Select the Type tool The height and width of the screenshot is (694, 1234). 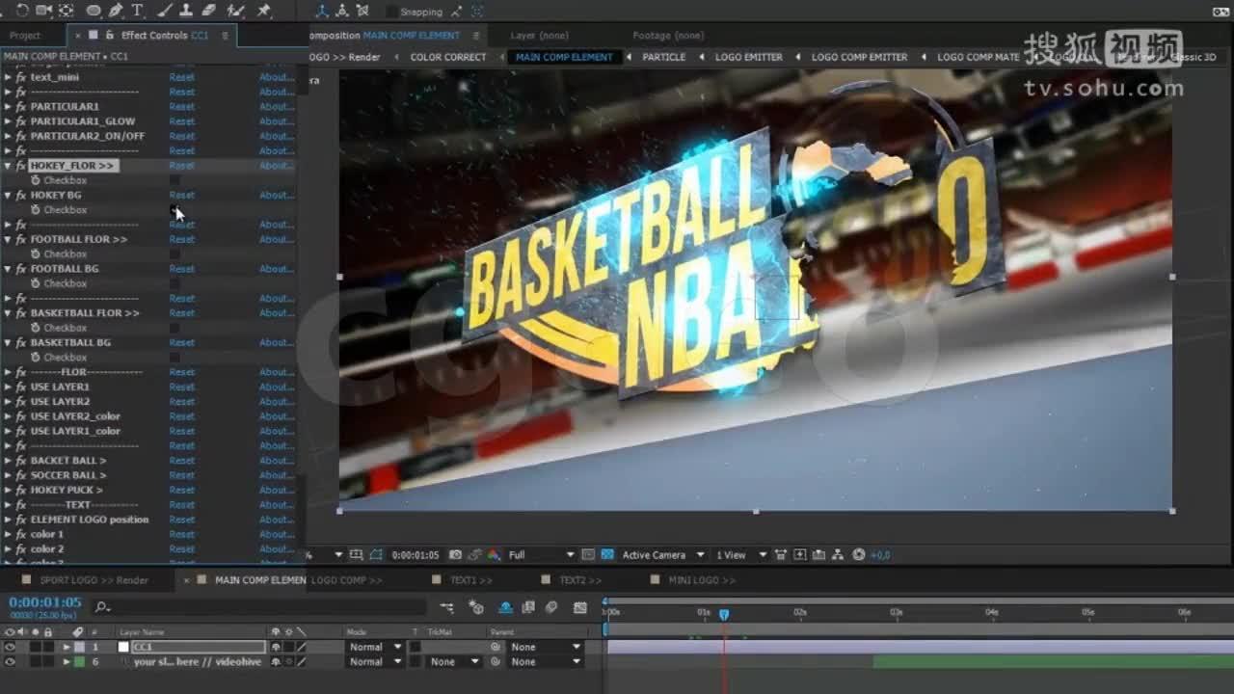click(137, 11)
